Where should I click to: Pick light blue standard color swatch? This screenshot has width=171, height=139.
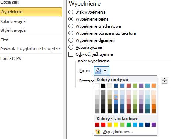[135, 125]
